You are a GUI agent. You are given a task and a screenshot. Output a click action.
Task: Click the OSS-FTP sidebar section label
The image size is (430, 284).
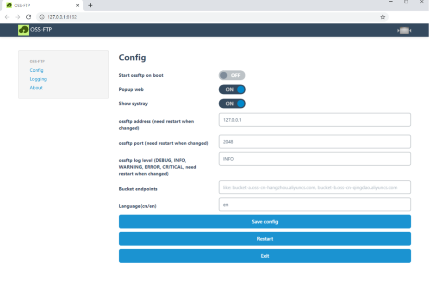pos(37,62)
